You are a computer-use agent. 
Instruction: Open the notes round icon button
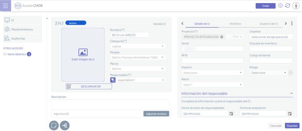54,126
